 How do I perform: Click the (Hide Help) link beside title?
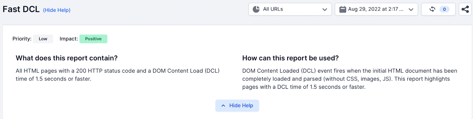[x=57, y=10]
